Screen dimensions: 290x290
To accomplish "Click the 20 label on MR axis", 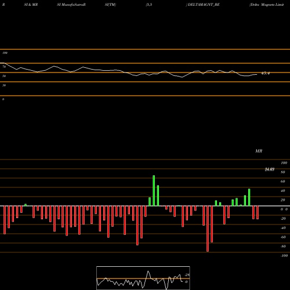I will point(283,200).
